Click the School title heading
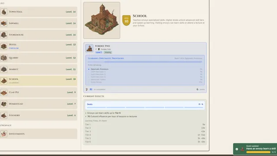Image resolution: width=277 pixels, height=156 pixels. coord(140,16)
